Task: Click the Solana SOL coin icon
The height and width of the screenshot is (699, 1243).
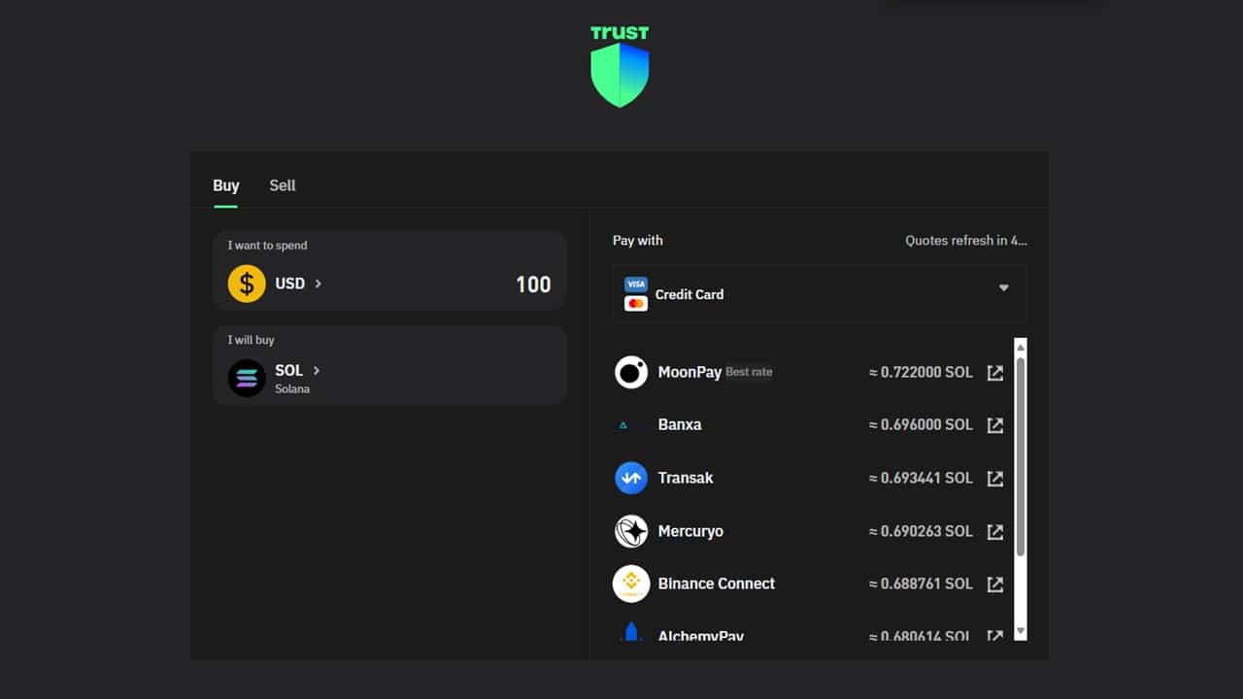Action: (x=247, y=379)
